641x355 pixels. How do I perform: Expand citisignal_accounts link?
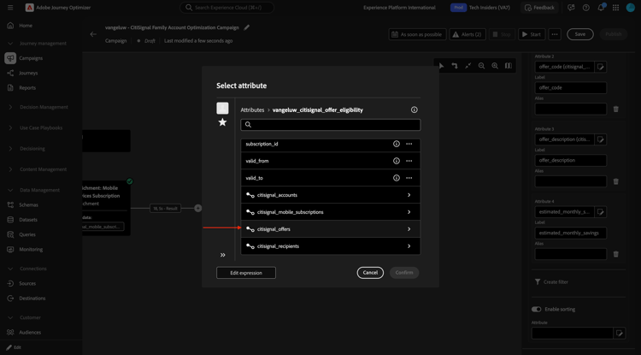330,195
